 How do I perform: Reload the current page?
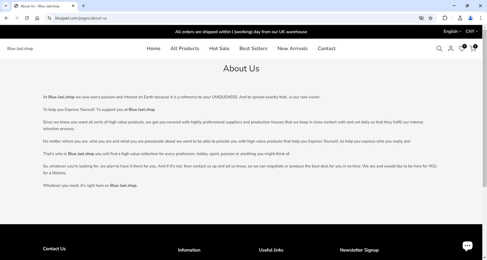pyautogui.click(x=27, y=18)
